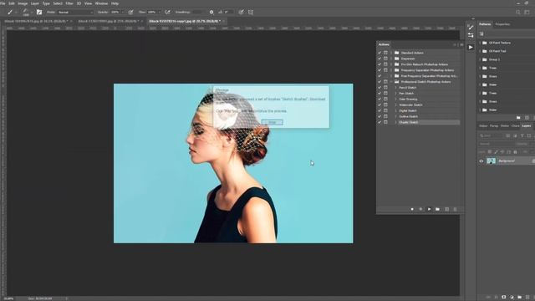
Task: Create a new action icon
Action: coord(446,209)
